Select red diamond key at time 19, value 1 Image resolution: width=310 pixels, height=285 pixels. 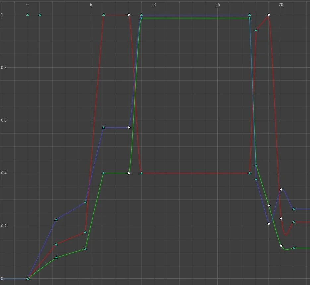click(269, 15)
